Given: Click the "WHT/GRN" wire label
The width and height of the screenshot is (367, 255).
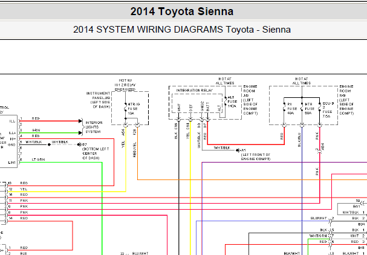Looking at the screenshot, I should (x=318, y=236).
